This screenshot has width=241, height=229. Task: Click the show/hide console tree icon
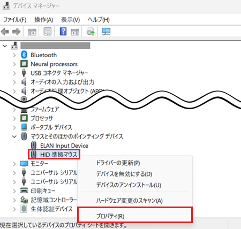tap(32, 32)
